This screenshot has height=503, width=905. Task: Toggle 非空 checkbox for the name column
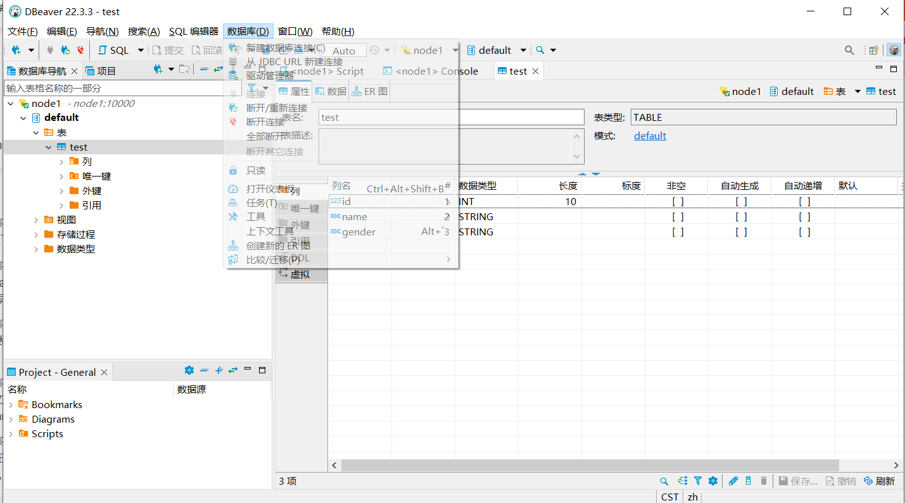(x=678, y=217)
